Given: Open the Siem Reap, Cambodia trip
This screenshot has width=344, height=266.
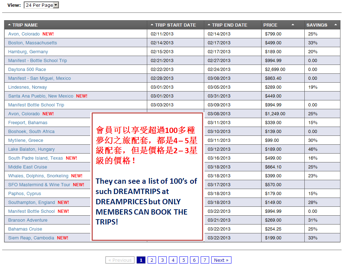Looking at the screenshot, I should click(29, 238).
